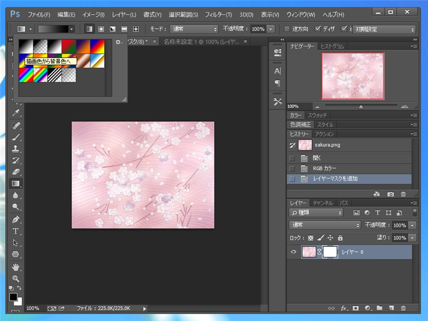Select the Hand tool
Image resolution: width=428 pixels, height=321 pixels.
16,267
